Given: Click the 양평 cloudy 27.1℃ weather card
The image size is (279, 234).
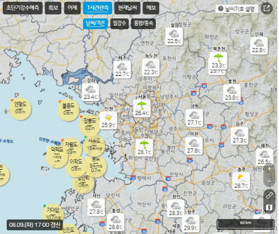Looking at the screenshot, I should 194,118.
